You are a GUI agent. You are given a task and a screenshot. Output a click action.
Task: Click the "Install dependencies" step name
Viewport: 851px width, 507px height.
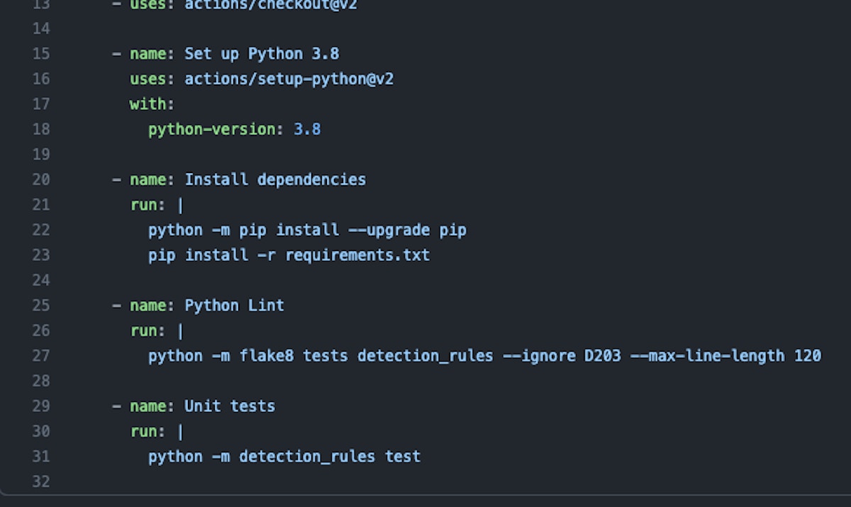(275, 179)
